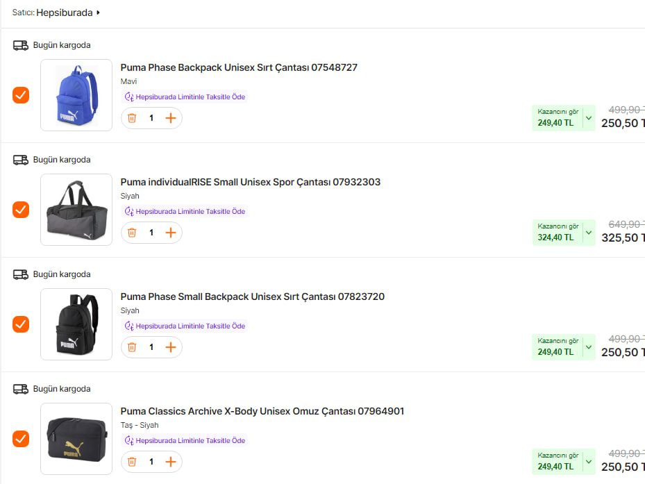Untick the Puma Classics Archive X-Body checkbox
The image size is (645, 484).
click(x=21, y=439)
